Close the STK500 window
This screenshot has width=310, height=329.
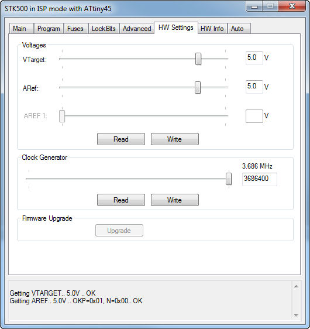click(x=292, y=6)
